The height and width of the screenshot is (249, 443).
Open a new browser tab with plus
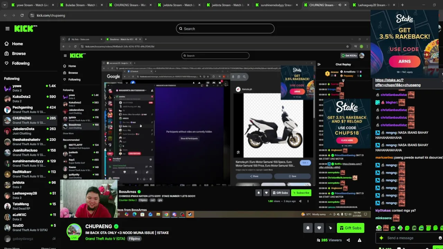pyautogui.click(x=402, y=5)
